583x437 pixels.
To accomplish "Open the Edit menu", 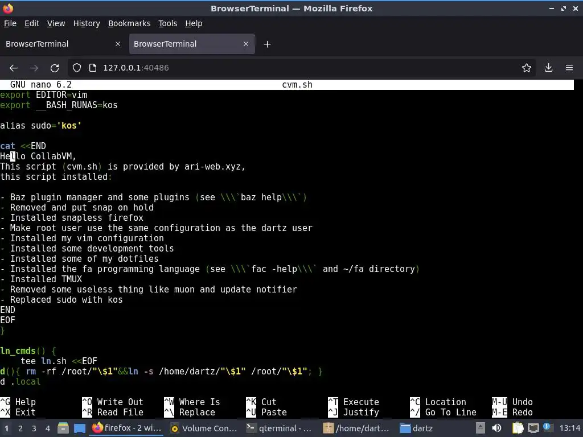I will tap(32, 23).
